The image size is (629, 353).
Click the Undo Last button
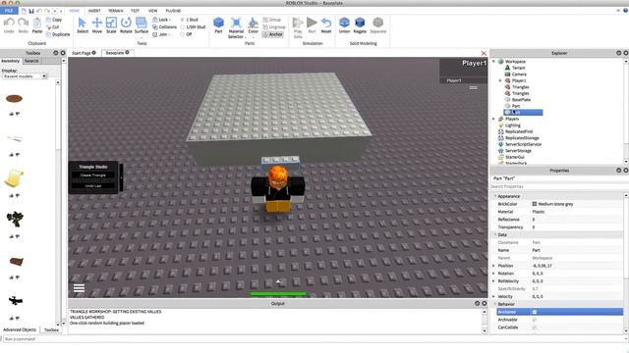click(x=93, y=185)
